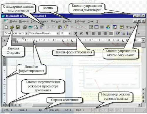The height and width of the screenshot is (114, 147).
Task: Save the document with the floppy icon
Action: tap(18, 27)
